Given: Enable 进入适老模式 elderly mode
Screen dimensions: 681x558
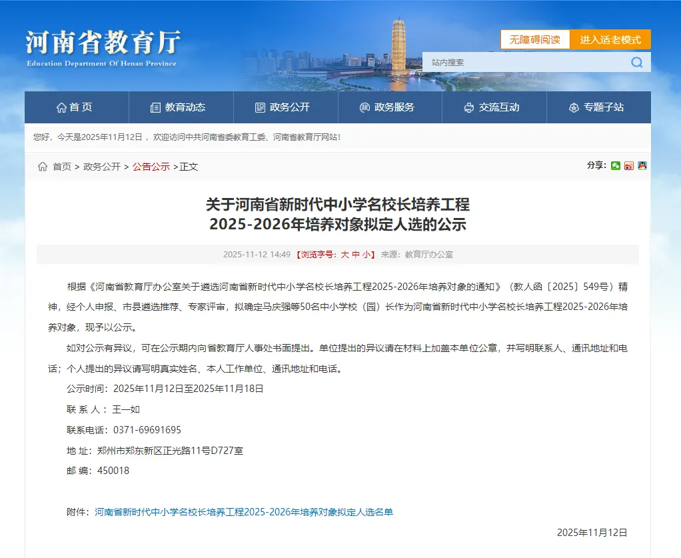Looking at the screenshot, I should pyautogui.click(x=610, y=39).
